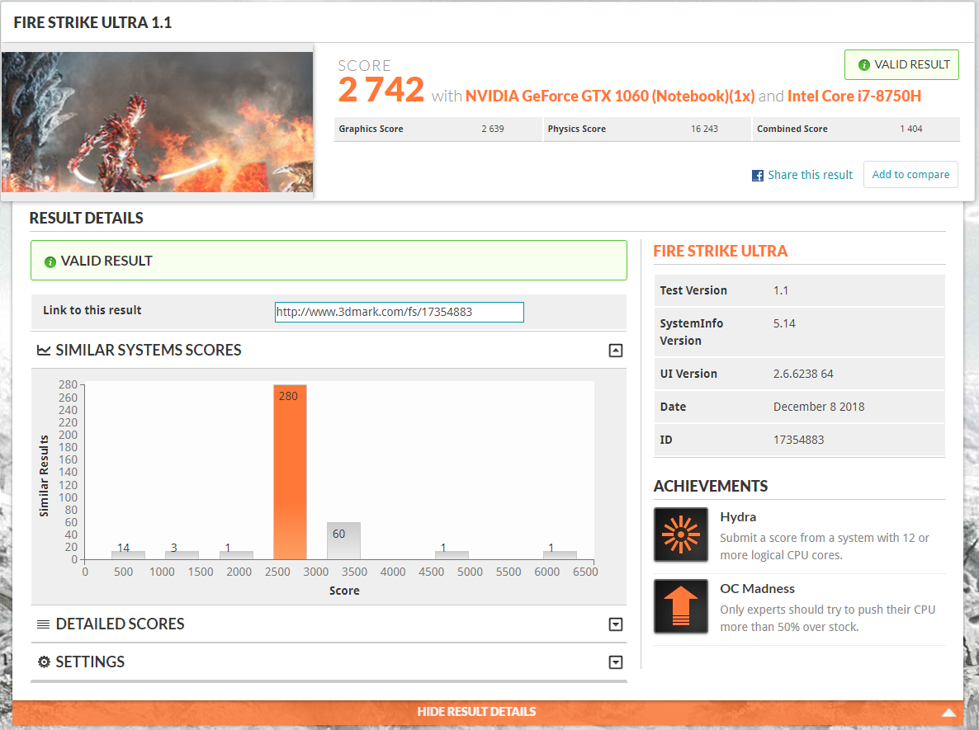Click the Hydra achievement title

[738, 517]
